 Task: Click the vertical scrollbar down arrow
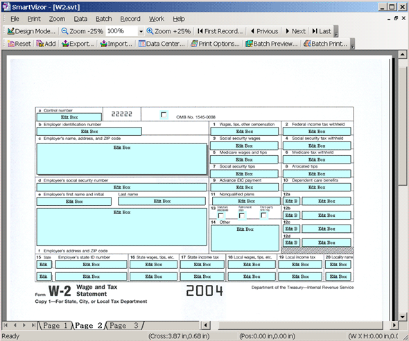tap(403, 317)
